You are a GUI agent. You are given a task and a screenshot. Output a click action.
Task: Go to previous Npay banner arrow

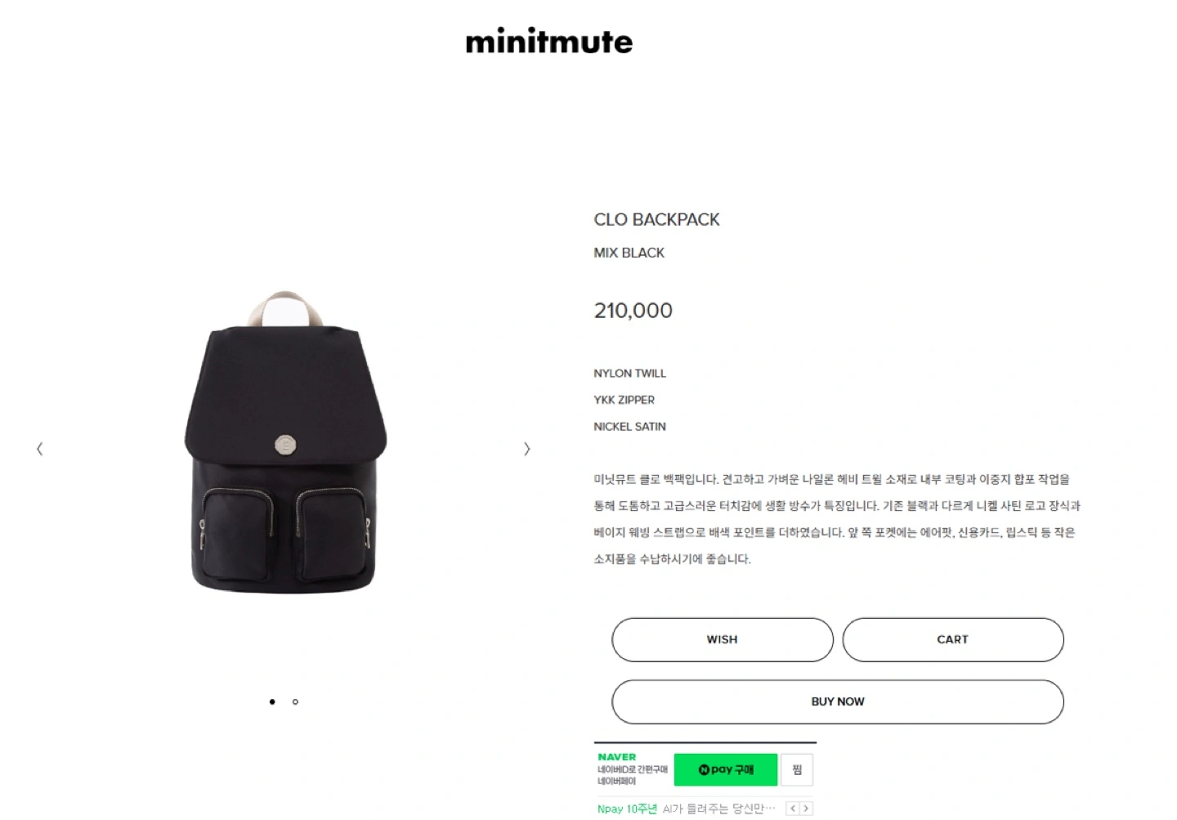tap(792, 809)
